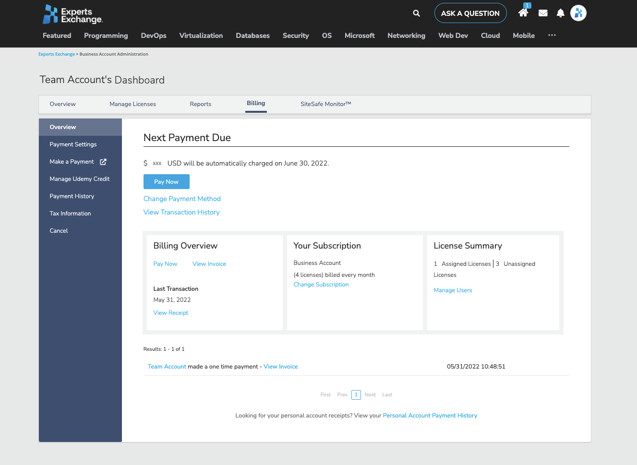Screen dimensions: 637x465
Task: Select page 1 in the pagination control
Action: coord(356,394)
